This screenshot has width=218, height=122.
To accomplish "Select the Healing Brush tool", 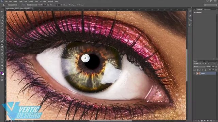I will coord(2,29).
